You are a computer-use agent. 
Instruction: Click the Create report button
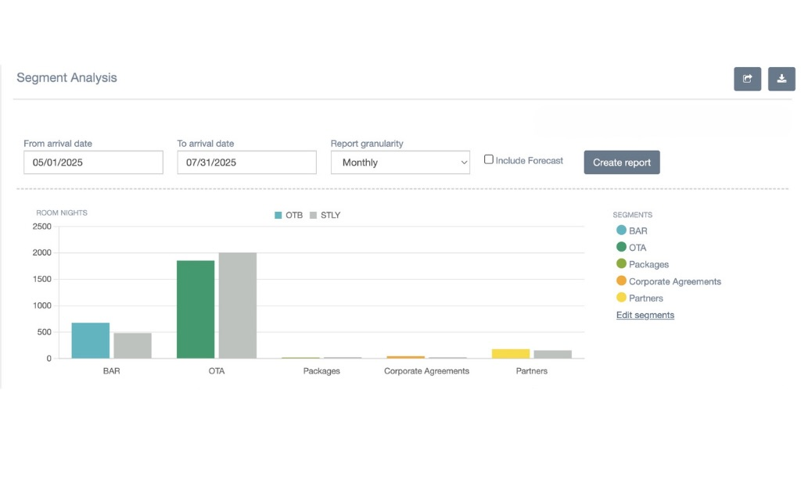[x=622, y=162]
